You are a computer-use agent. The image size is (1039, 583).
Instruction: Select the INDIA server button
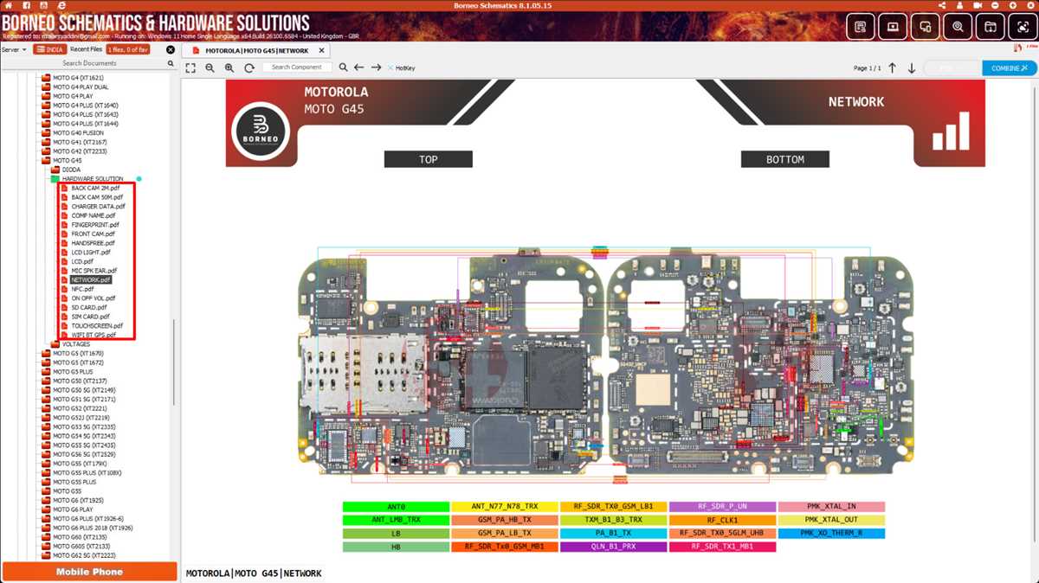(49, 49)
